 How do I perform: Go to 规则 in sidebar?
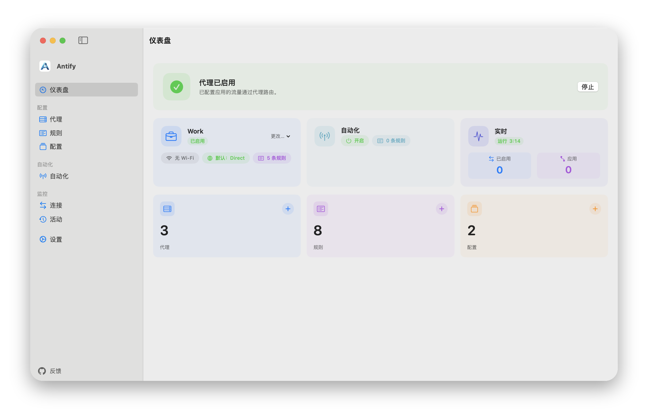click(86, 133)
